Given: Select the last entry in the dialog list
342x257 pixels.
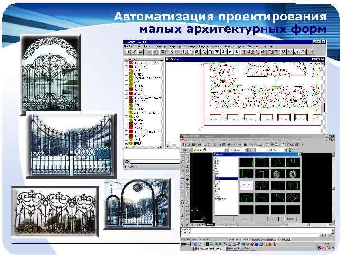Looking at the screenshot, I should [220, 199].
